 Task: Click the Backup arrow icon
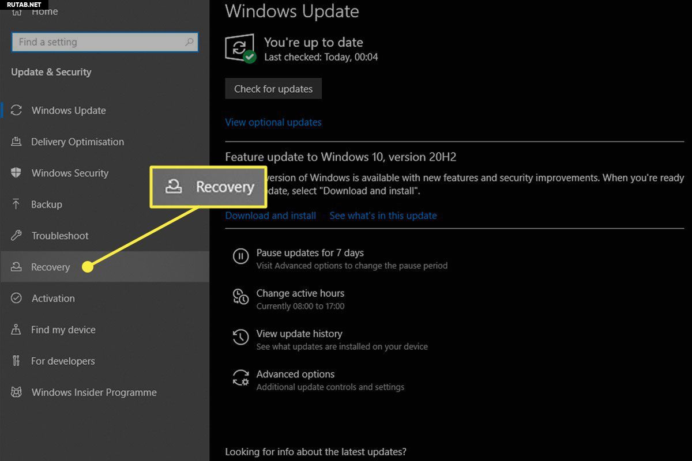pyautogui.click(x=17, y=204)
